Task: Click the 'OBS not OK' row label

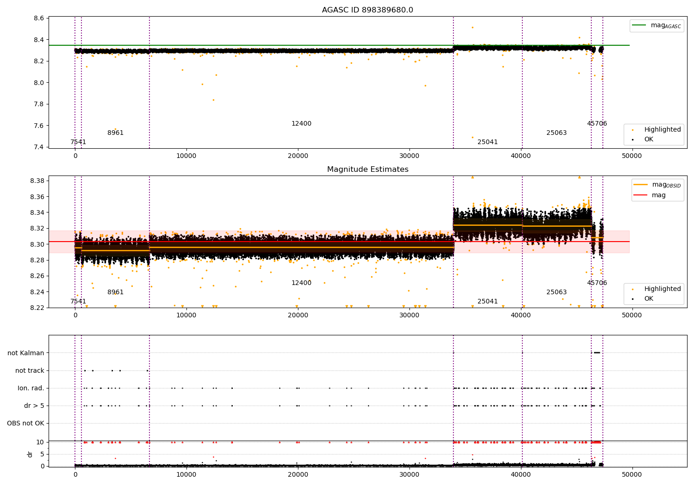Action: click(x=26, y=423)
